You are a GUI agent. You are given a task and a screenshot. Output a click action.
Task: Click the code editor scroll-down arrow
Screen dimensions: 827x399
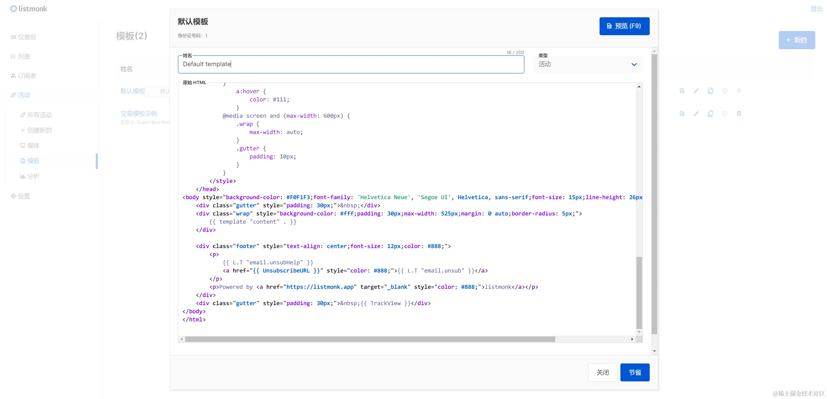pos(639,332)
